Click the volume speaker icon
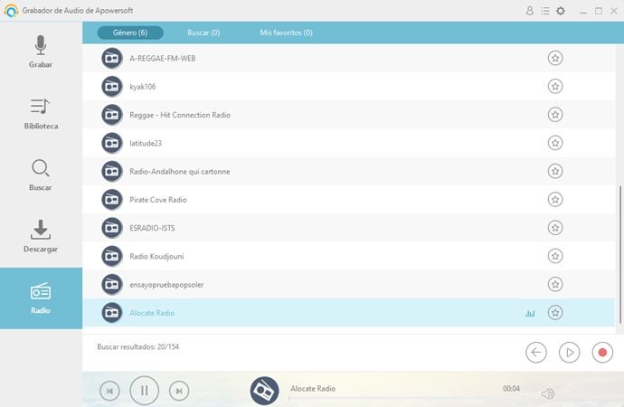624x407 pixels. click(x=548, y=393)
